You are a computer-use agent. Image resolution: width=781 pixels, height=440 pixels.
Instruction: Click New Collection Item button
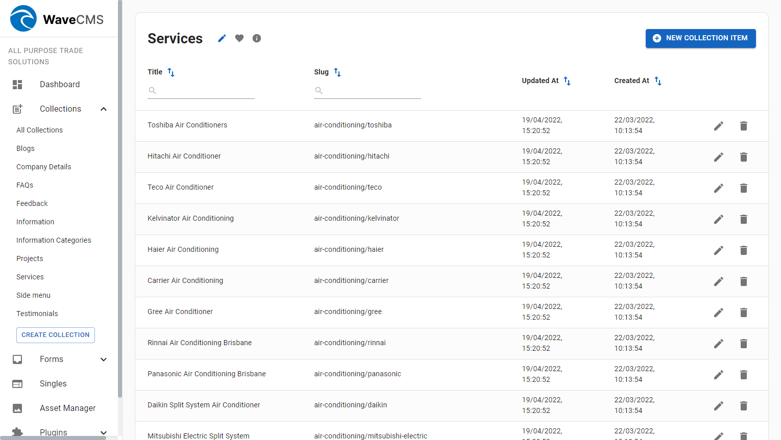700,38
